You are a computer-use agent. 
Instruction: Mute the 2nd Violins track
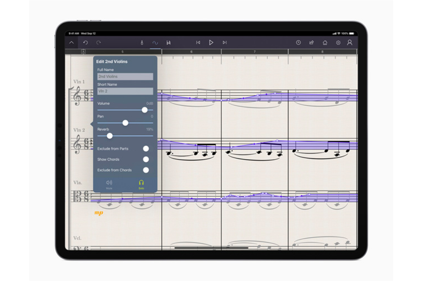[109, 184]
